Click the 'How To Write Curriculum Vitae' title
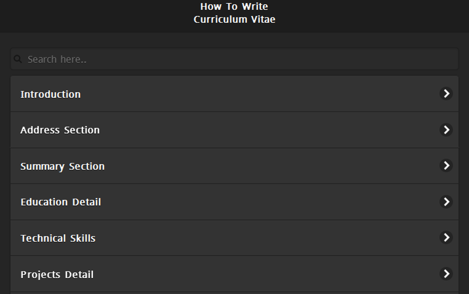Viewport: 469px width, 294px height. point(234,13)
